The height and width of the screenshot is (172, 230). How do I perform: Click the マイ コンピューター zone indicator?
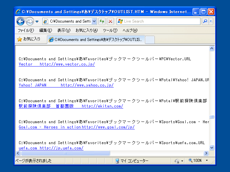pyautogui.click(x=132, y=161)
